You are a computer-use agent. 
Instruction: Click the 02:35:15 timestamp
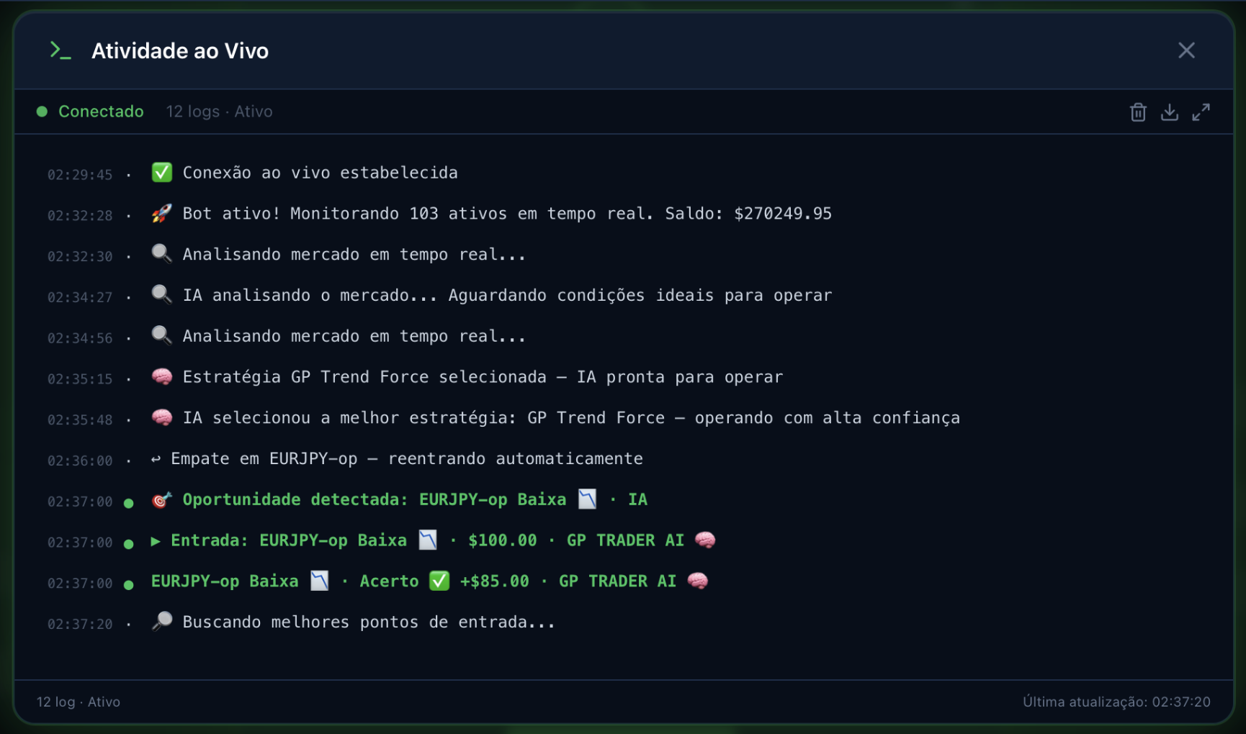[x=80, y=379]
